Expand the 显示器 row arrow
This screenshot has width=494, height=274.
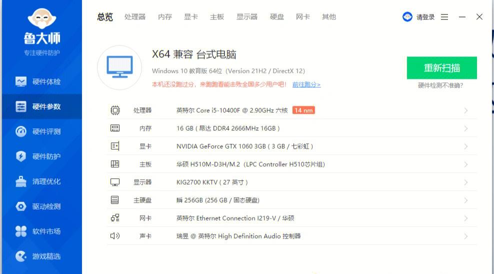[466, 183]
